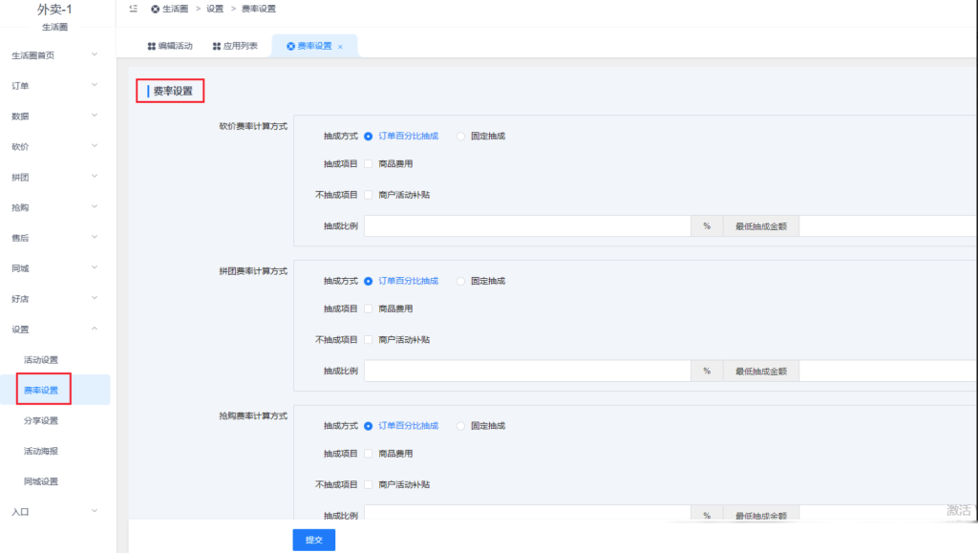Open 活动海报 in the sidebar

[41, 451]
